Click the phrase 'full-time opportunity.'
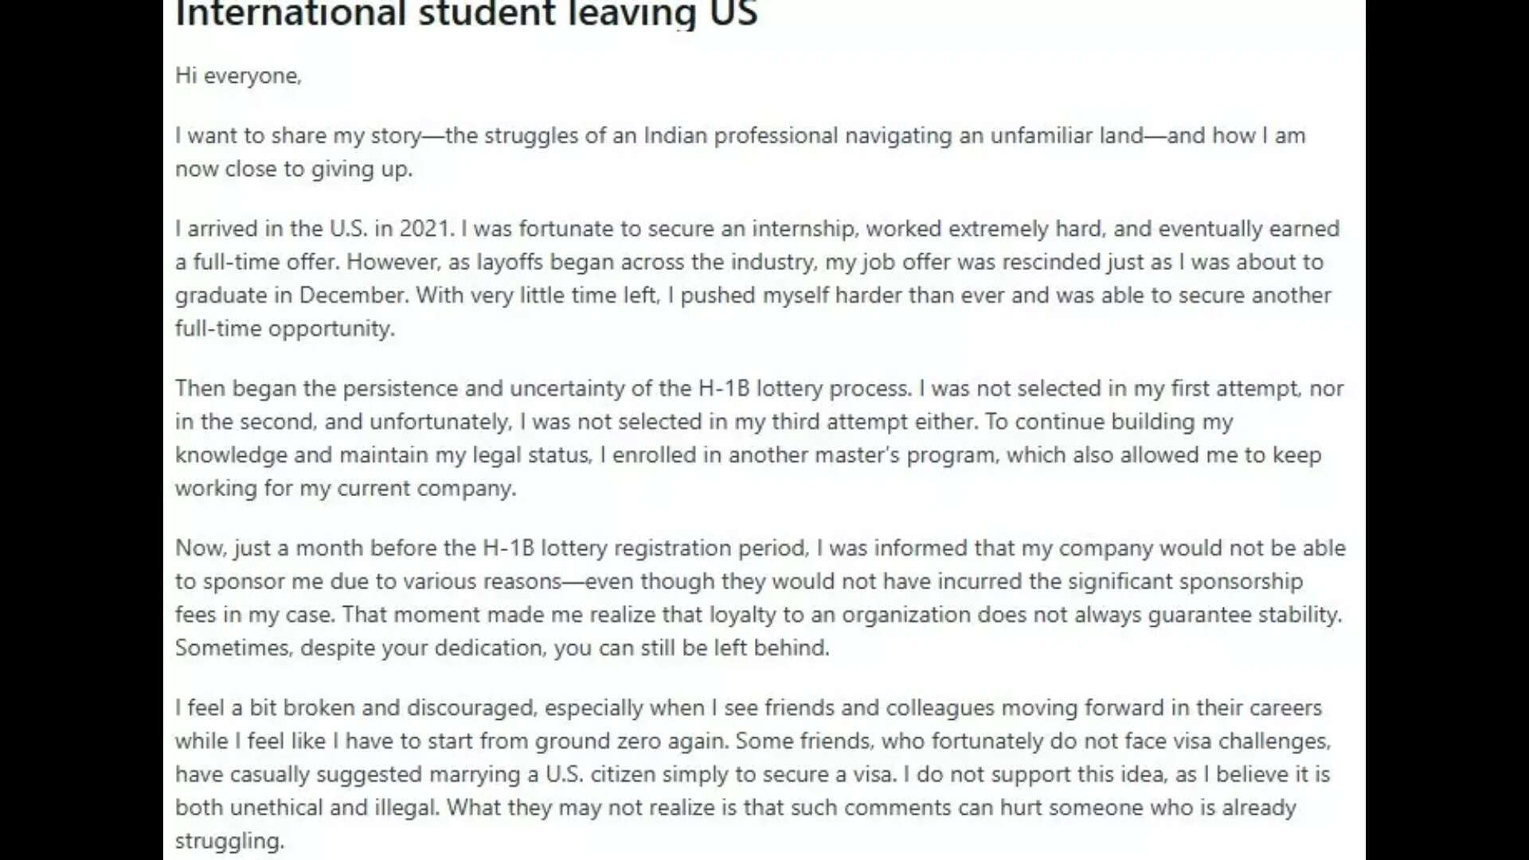The width and height of the screenshot is (1529, 860). (x=284, y=328)
